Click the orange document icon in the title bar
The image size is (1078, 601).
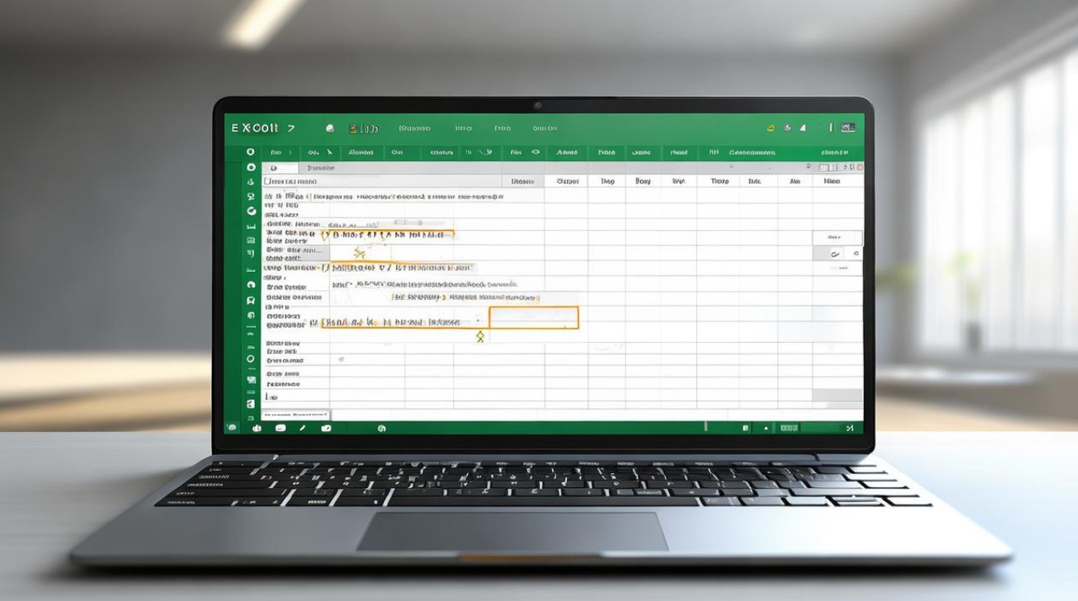click(353, 128)
